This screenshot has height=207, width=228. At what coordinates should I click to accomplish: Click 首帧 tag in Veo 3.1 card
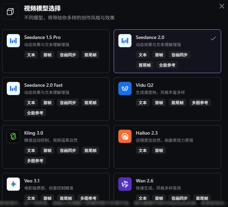pos(47,198)
